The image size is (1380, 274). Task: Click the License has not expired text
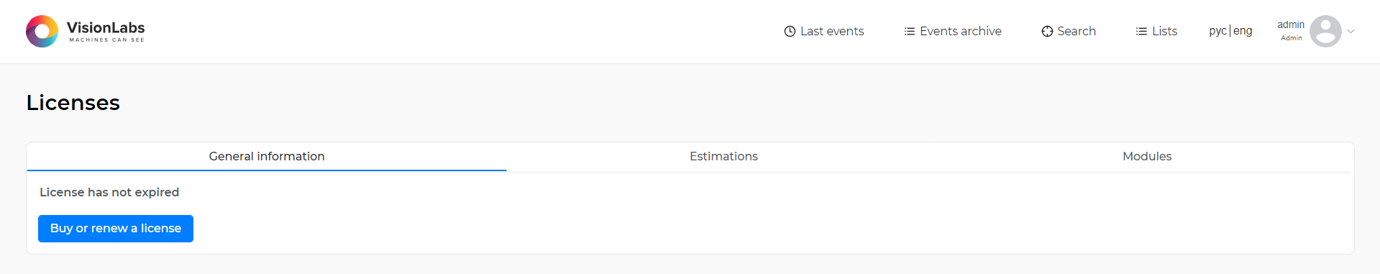pyautogui.click(x=109, y=193)
